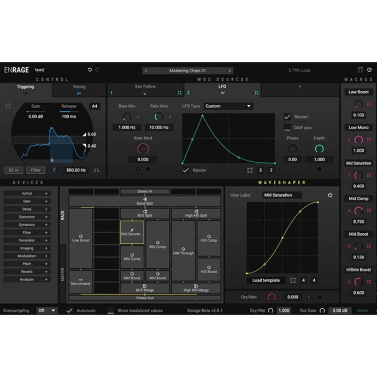Open the settings sliders icon
This screenshot has width=377, height=377.
360,70
